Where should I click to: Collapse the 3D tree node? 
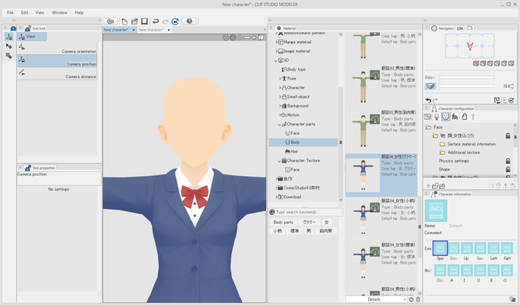tap(276, 61)
